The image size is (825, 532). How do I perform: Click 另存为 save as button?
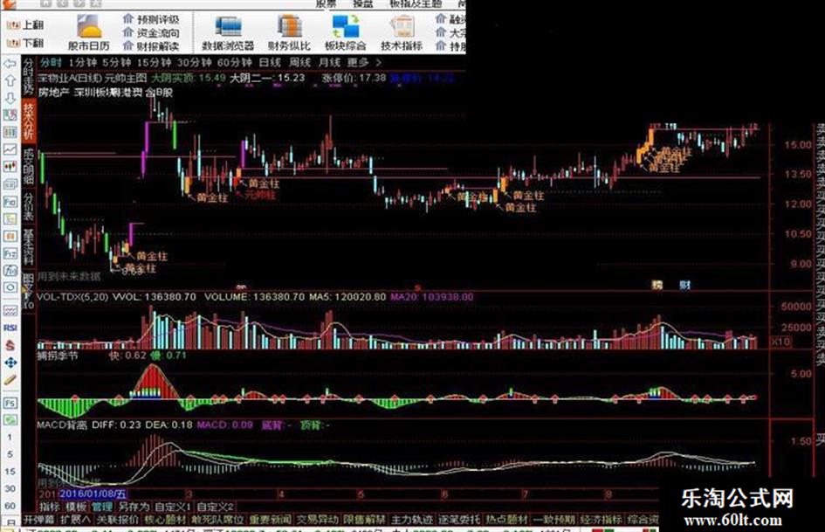(134, 507)
